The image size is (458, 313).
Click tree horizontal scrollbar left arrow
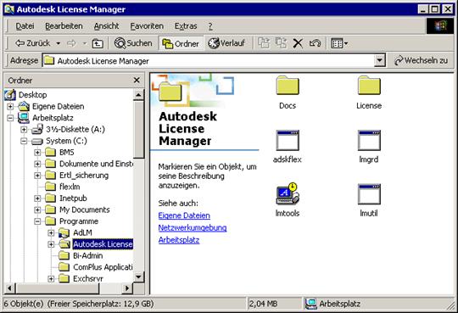coord(9,288)
